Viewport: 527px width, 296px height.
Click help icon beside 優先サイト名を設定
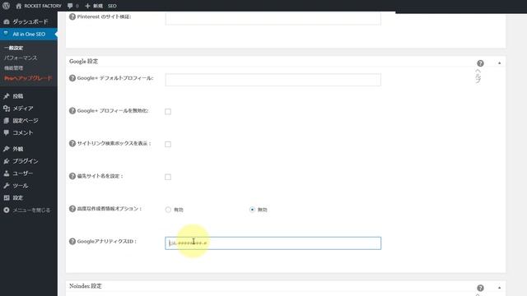point(72,176)
